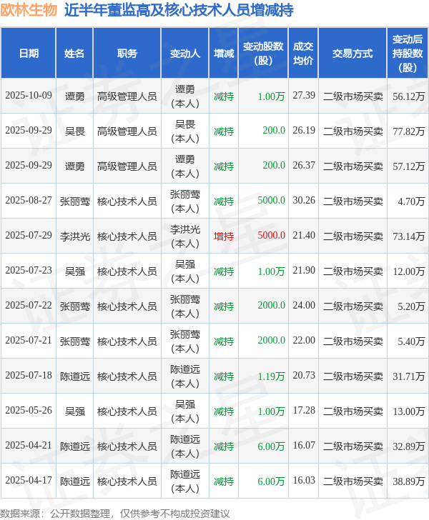Viewport: 429px width, 520px height.
Task: Click the 欧林生物 title text
Action: click(x=29, y=10)
